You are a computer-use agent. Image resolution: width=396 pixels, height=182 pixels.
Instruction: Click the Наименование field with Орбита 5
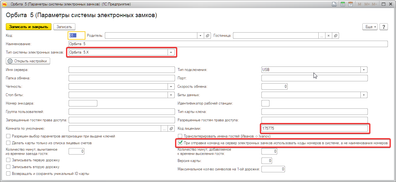point(228,44)
